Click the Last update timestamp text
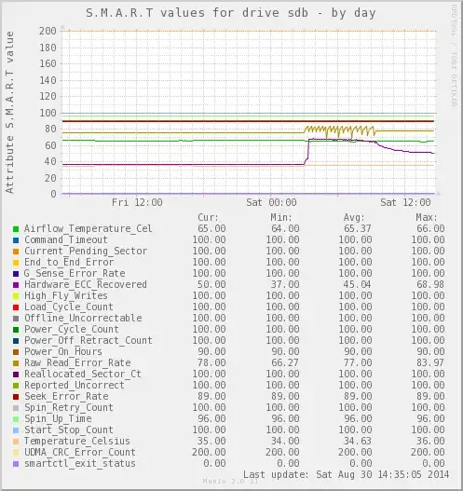The width and height of the screenshot is (463, 491). [x=347, y=475]
